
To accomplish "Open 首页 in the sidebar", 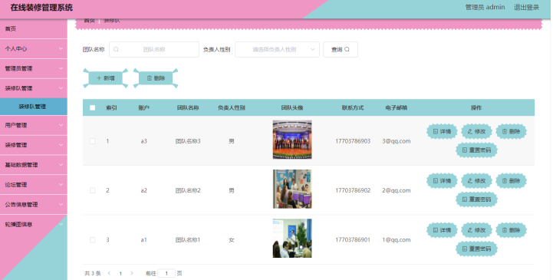I will pos(34,29).
